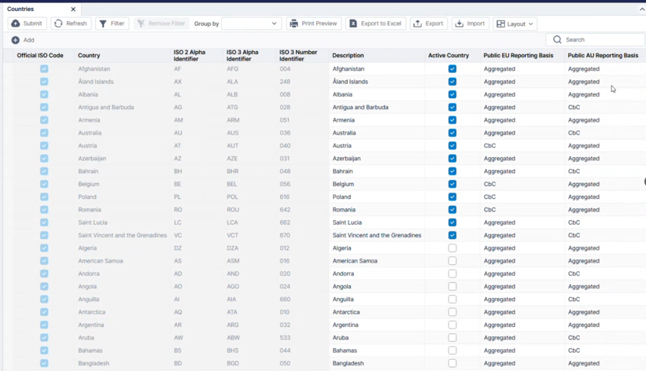This screenshot has height=371, width=646.
Task: Sort by ISO 2 Alpha Identifier header
Action: pos(189,55)
